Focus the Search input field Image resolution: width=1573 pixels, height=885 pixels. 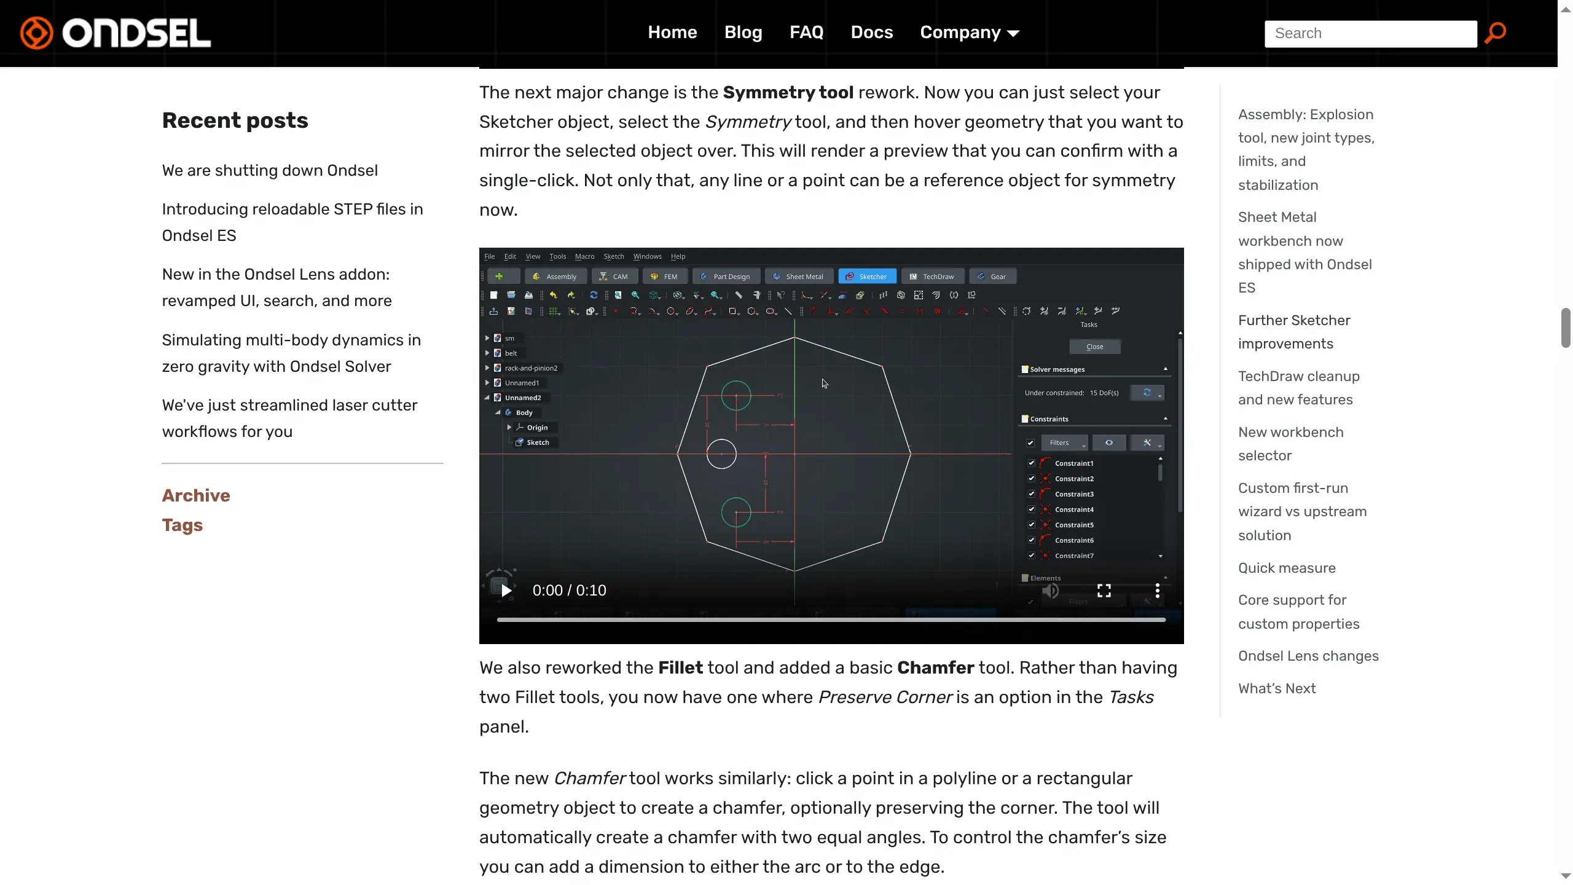tap(1371, 34)
